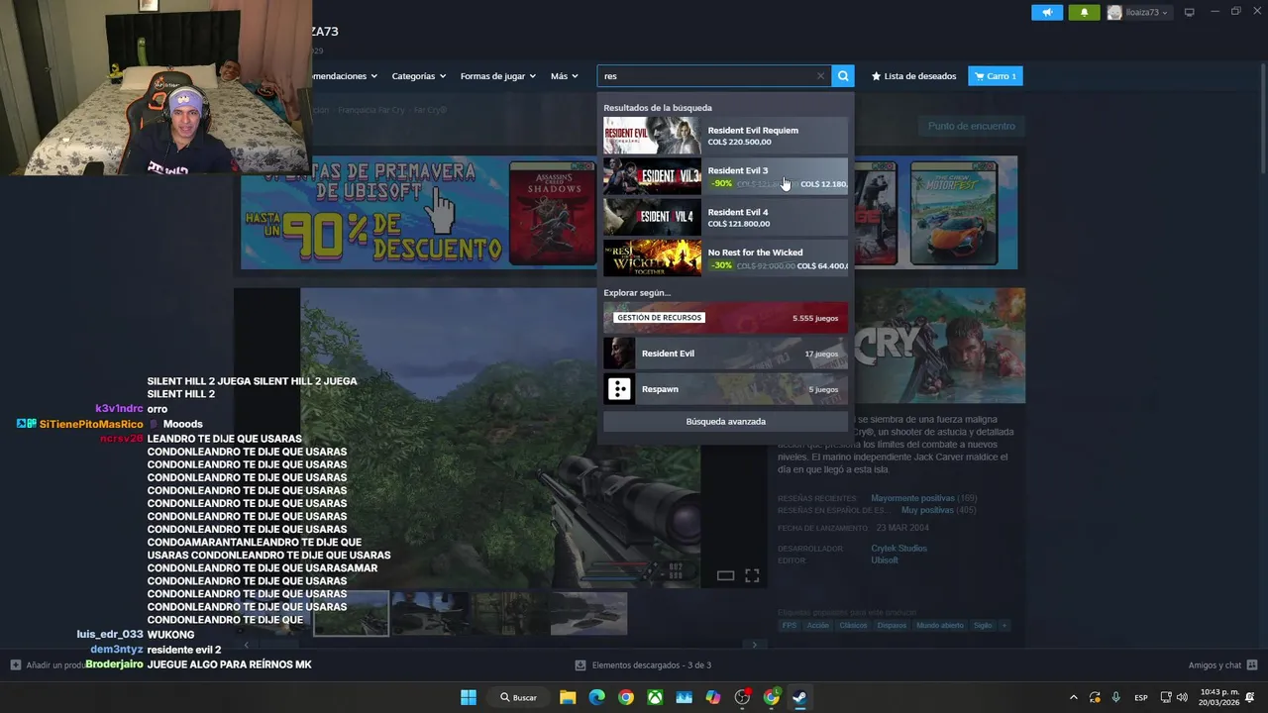
Task: Click the plus button after the tags
Action: [1004, 626]
